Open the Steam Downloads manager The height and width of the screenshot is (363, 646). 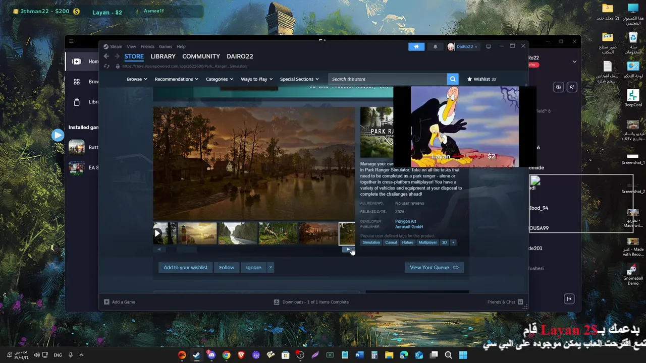click(311, 302)
